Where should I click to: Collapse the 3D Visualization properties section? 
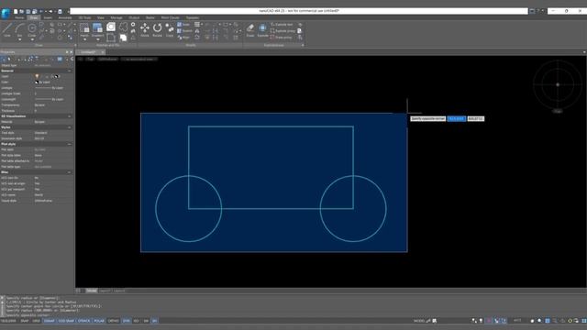(70, 116)
